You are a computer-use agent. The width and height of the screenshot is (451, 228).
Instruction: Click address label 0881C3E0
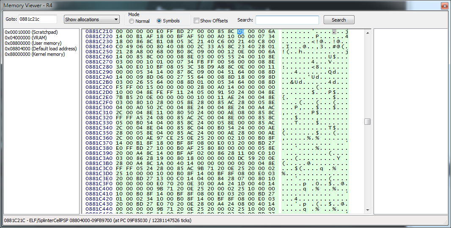coord(99,179)
